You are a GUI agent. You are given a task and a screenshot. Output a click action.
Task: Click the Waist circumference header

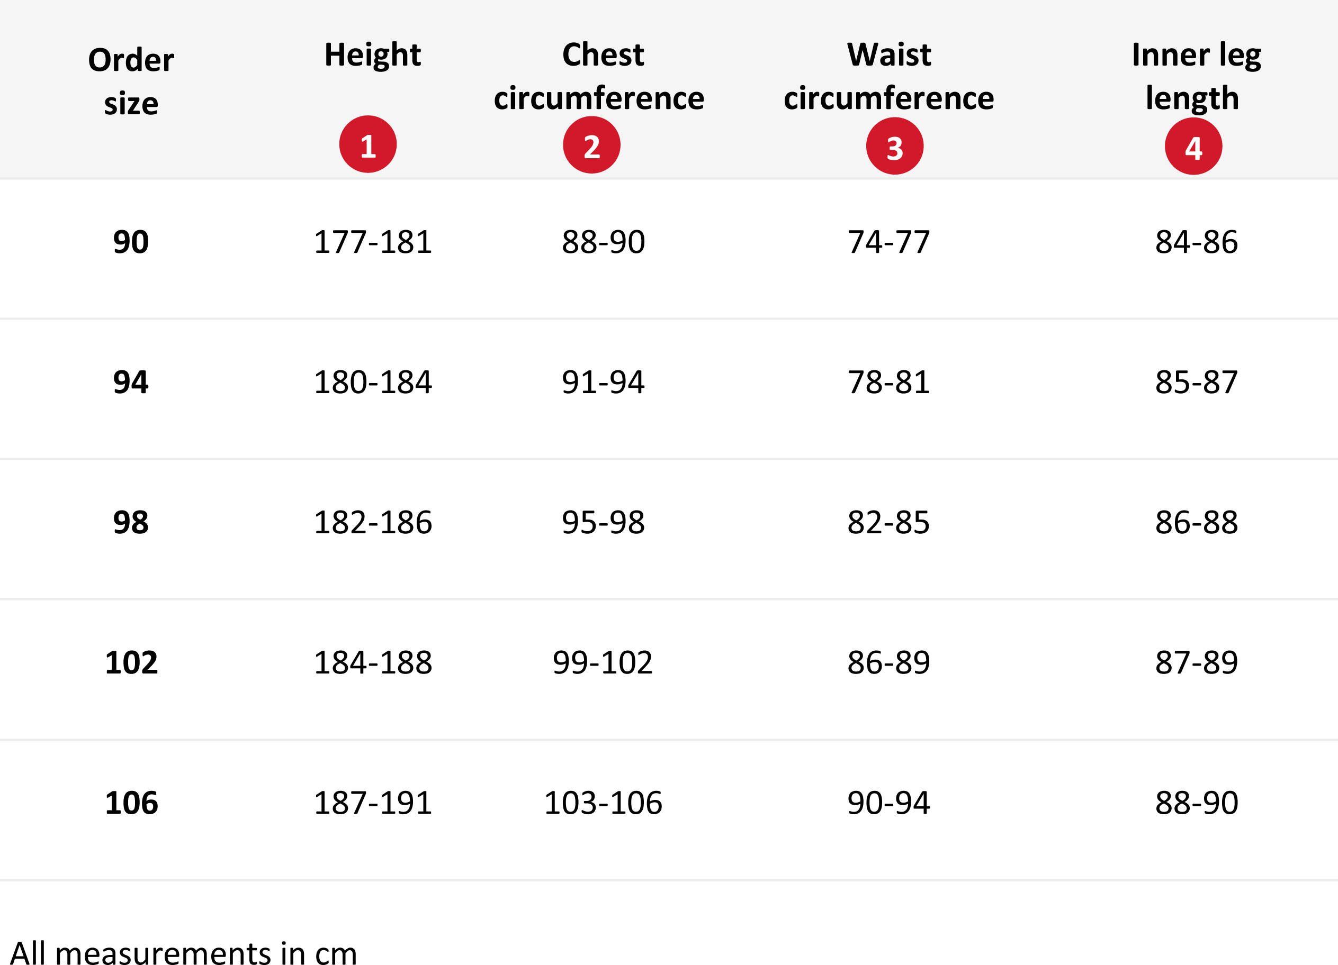coord(888,76)
